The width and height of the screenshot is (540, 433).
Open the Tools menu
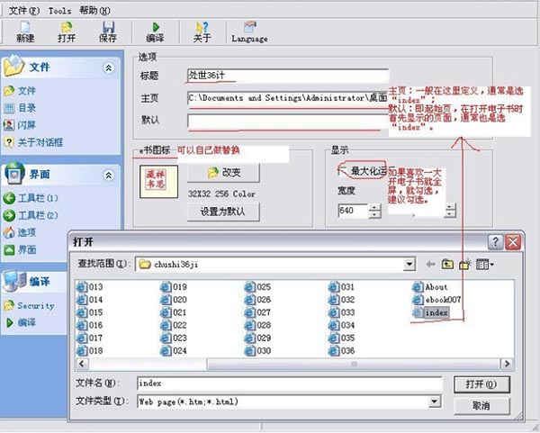(58, 10)
